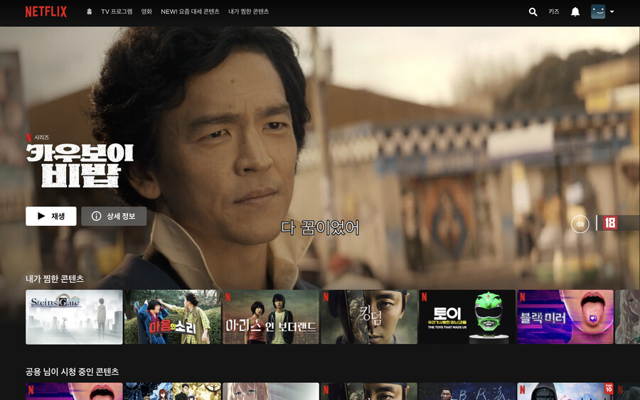The width and height of the screenshot is (640, 400).
Task: Open the search magnifier icon
Action: [x=533, y=12]
